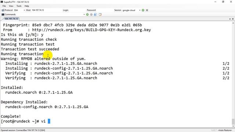Minimize the SuperPuTTY window
The width and height of the screenshot is (235, 132).
216,2
